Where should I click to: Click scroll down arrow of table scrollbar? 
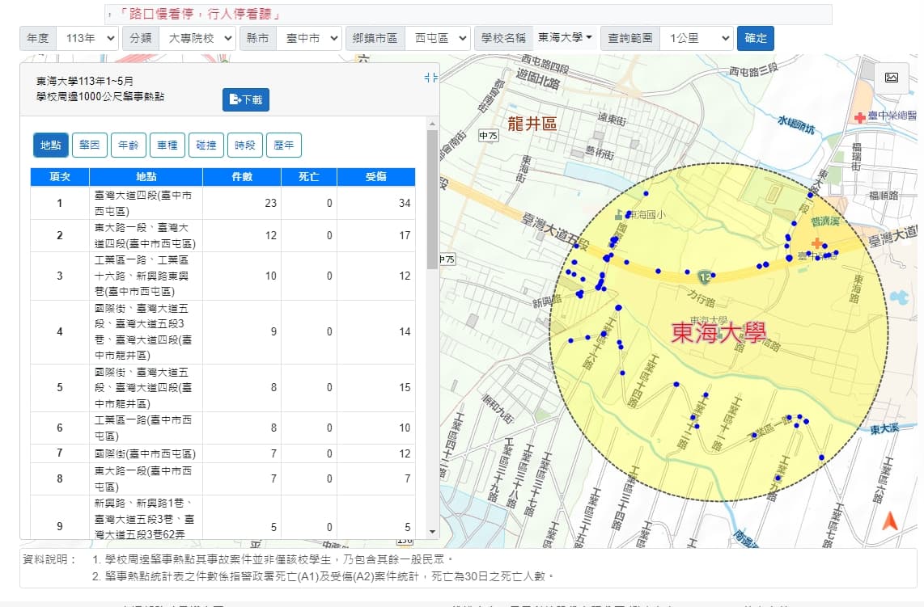pos(432,532)
